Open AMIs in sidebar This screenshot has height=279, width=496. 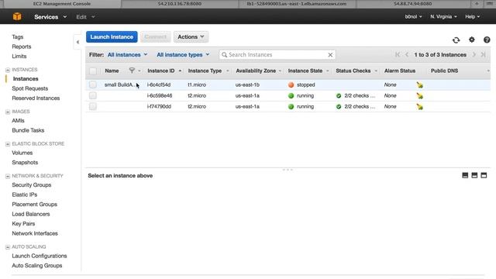point(18,121)
